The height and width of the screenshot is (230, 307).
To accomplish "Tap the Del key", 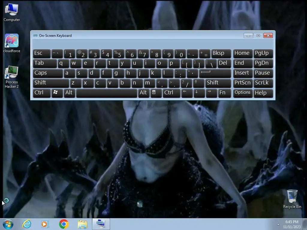I will pyautogui.click(x=224, y=63).
